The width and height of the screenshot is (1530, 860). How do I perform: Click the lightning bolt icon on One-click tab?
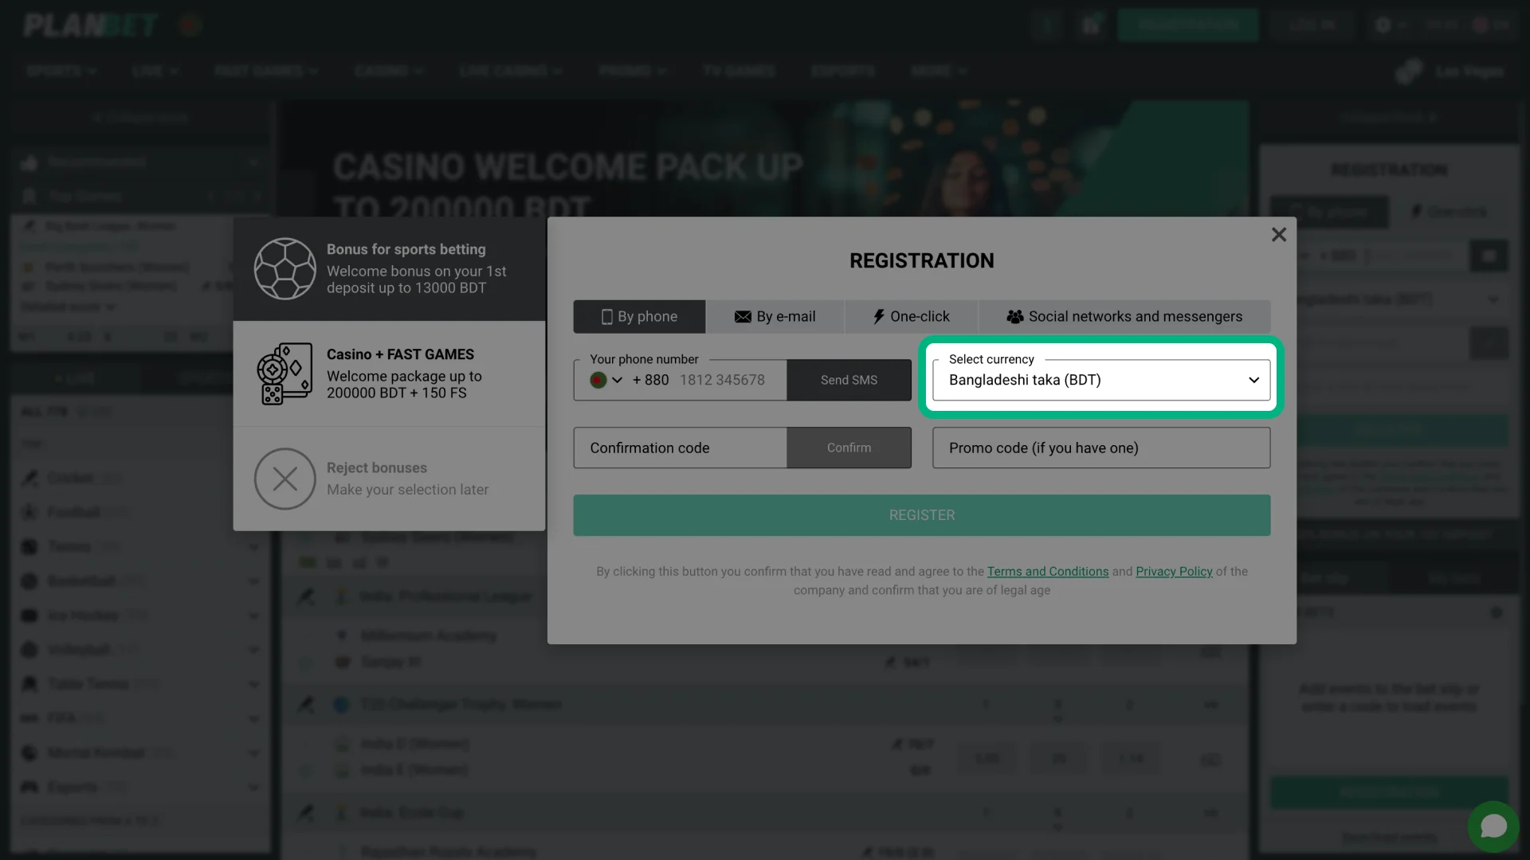point(878,317)
